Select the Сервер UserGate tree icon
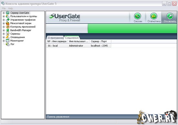The width and height of the screenshot is (178, 125). (x=8, y=13)
